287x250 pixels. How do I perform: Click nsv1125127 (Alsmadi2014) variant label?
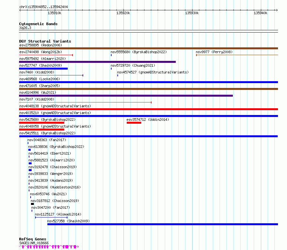point(58,214)
